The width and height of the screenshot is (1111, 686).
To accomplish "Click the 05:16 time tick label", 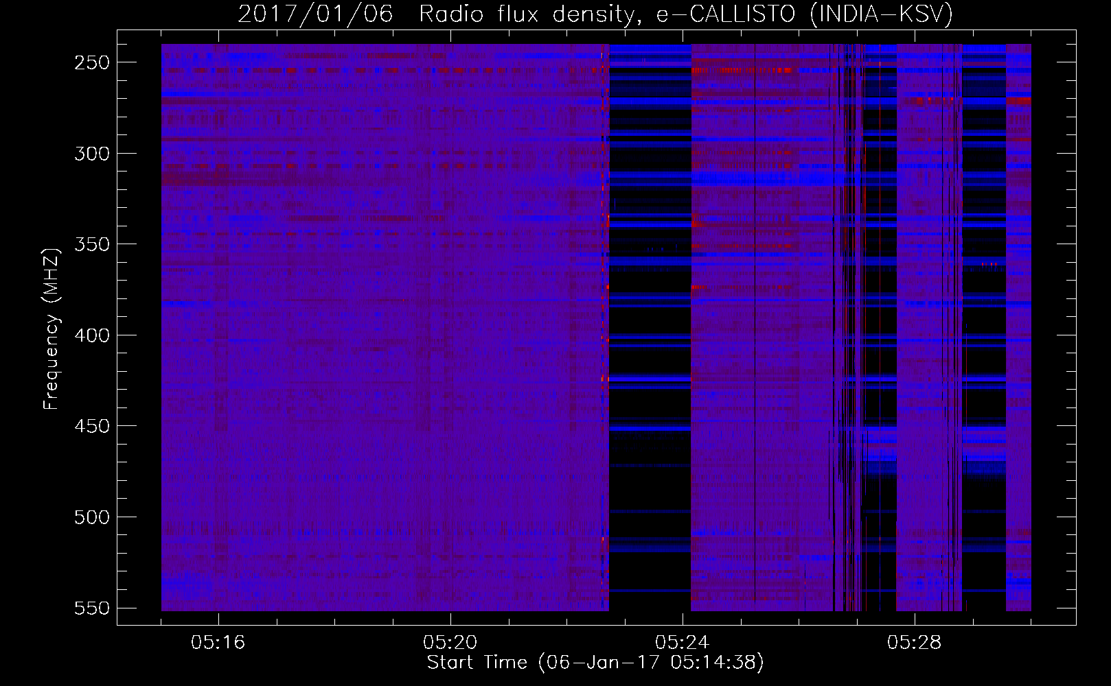I will pyautogui.click(x=218, y=643).
